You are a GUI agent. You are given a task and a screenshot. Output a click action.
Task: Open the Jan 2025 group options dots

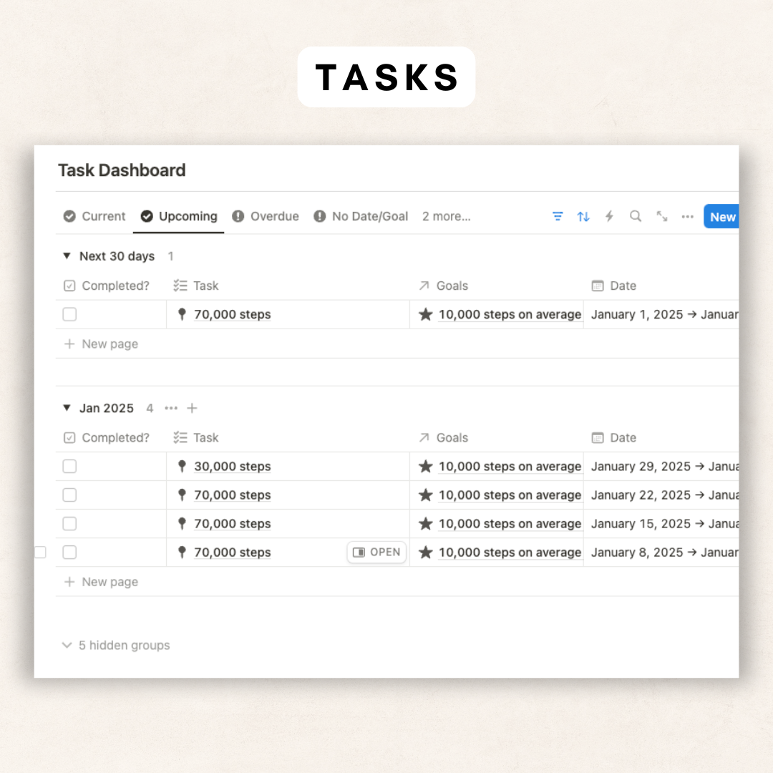point(171,408)
